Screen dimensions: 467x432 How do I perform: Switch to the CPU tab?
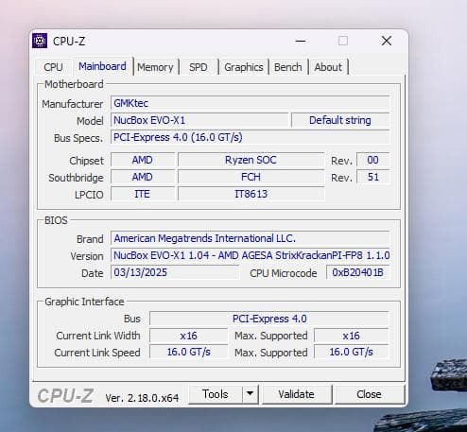[x=54, y=67]
